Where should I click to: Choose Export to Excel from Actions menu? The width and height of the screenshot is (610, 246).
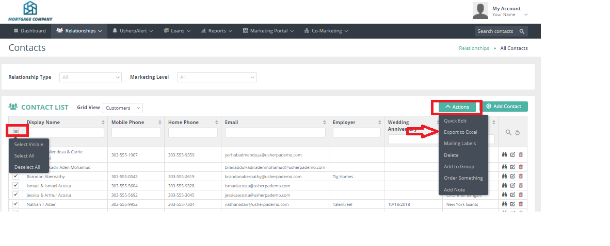pos(460,132)
